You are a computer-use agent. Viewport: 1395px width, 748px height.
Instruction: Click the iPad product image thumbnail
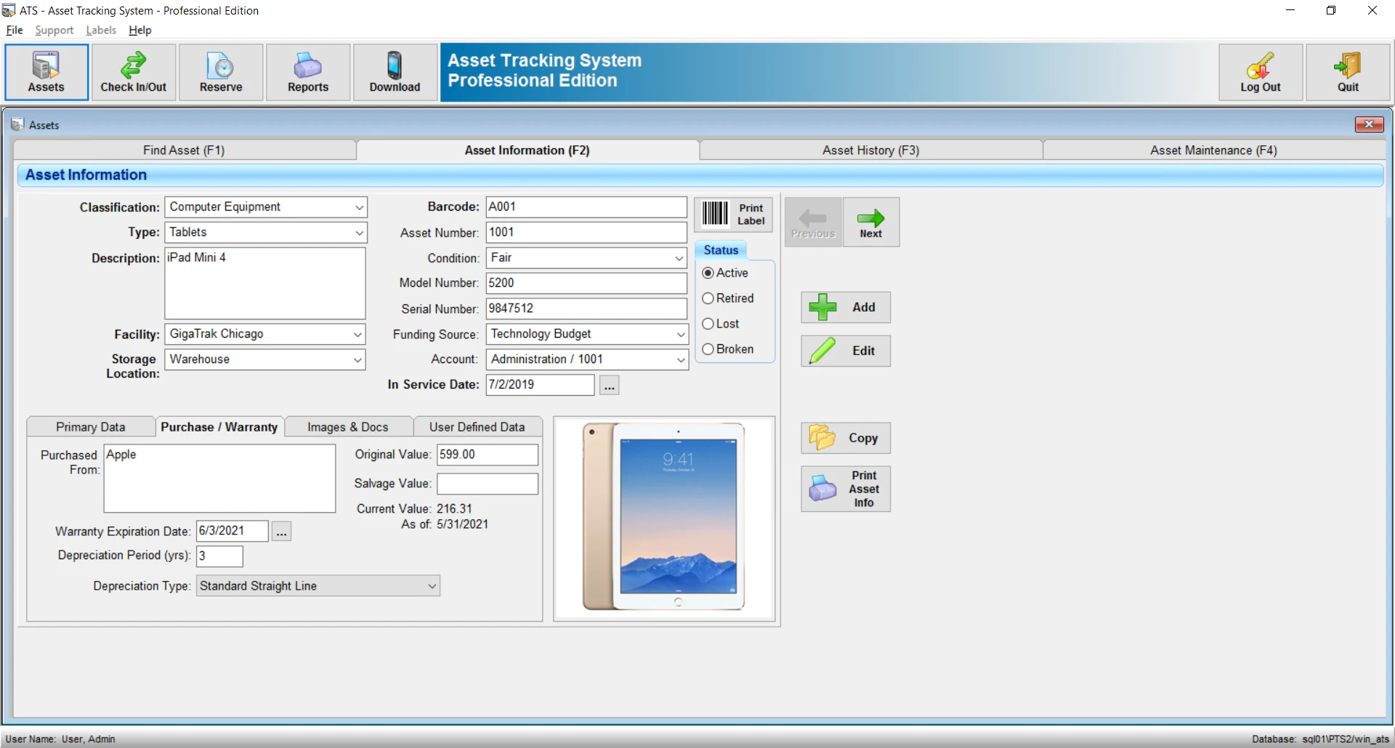(663, 517)
